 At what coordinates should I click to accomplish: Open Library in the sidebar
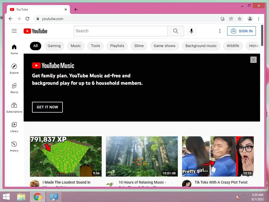click(x=14, y=127)
